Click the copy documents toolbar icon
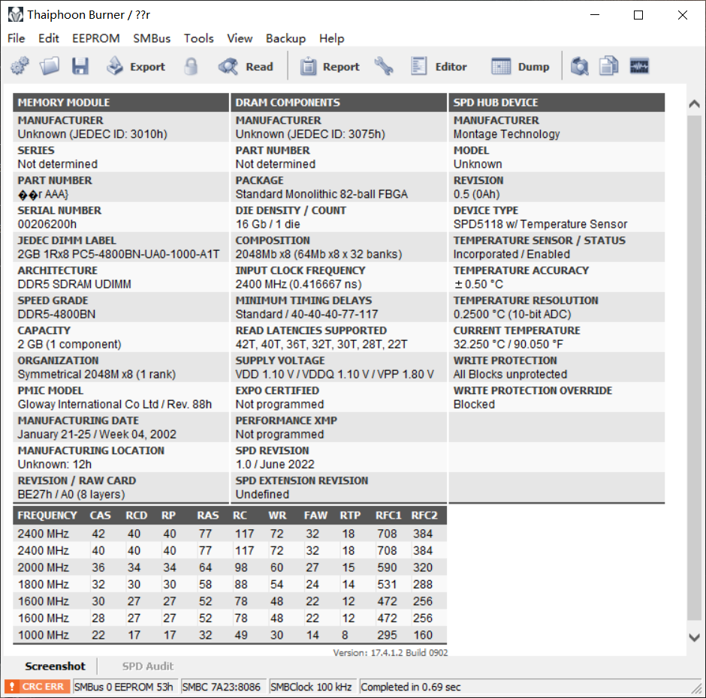The image size is (706, 698). tap(609, 67)
